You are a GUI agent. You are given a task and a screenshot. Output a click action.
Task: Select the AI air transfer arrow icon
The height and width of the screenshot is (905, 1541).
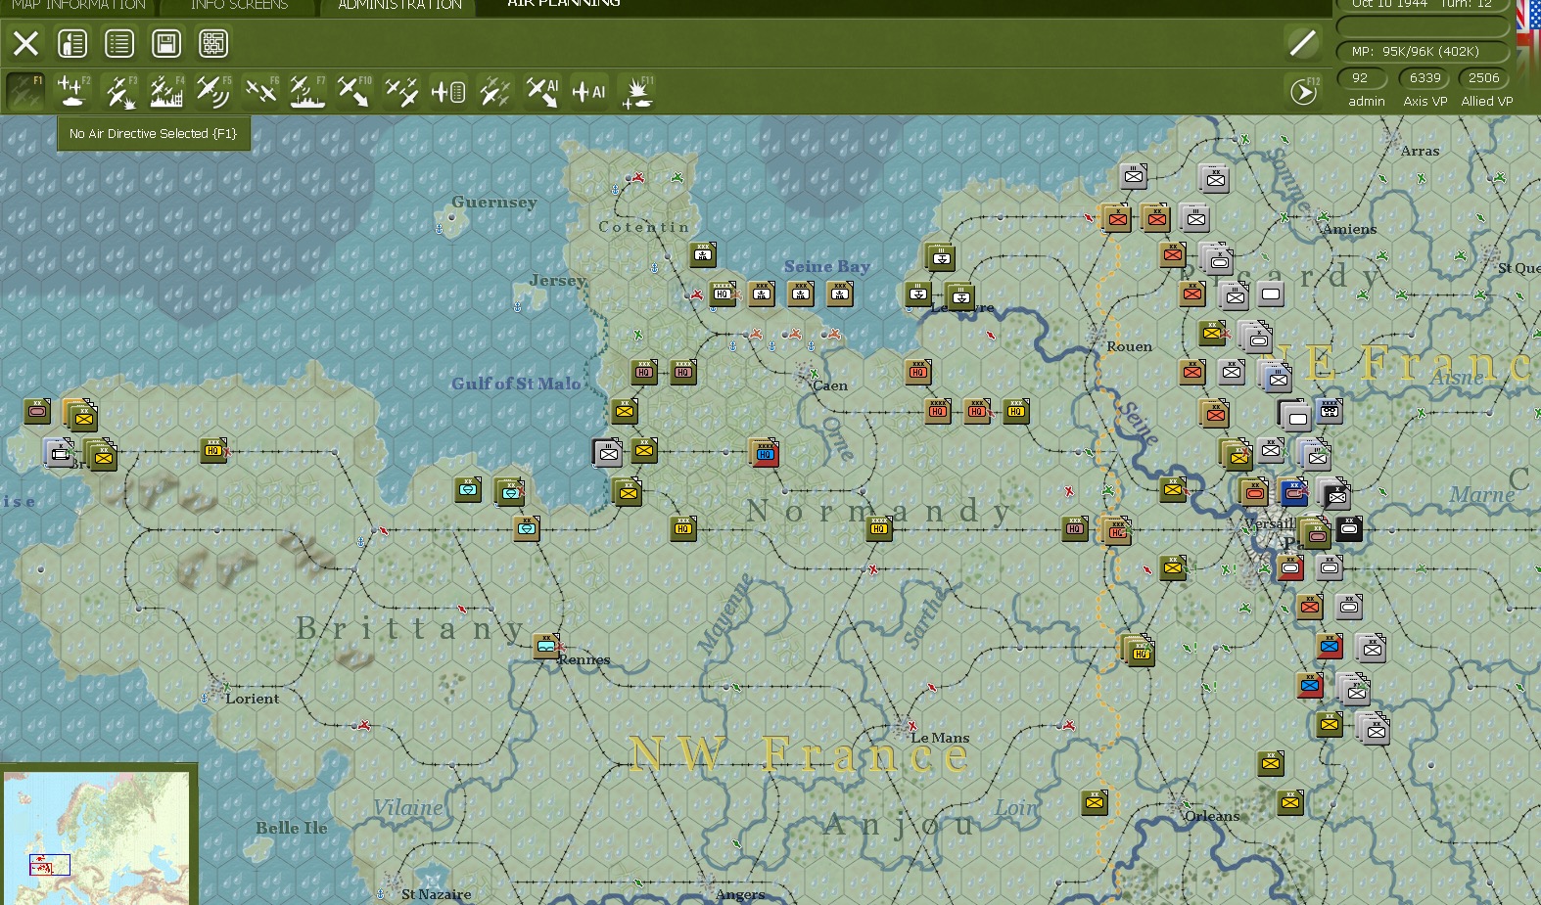542,91
